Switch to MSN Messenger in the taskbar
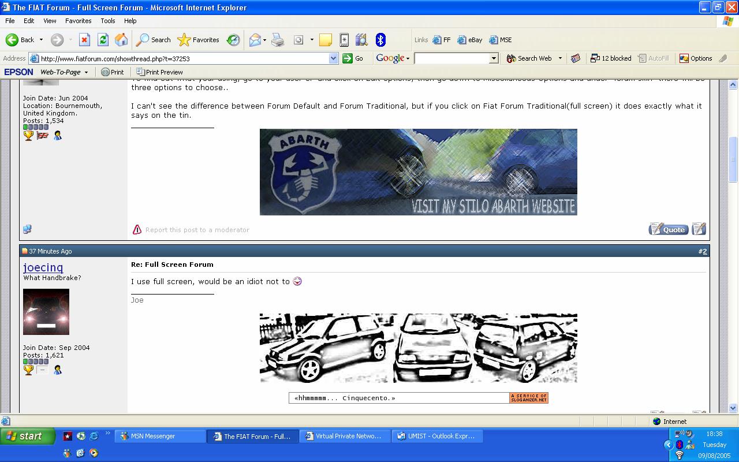 [161, 436]
